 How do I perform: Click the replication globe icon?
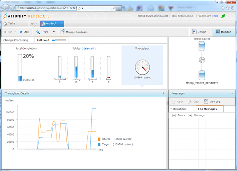[202, 60]
